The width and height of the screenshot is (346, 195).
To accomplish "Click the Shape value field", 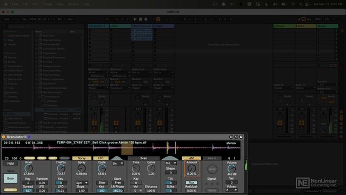I will tap(171, 172).
